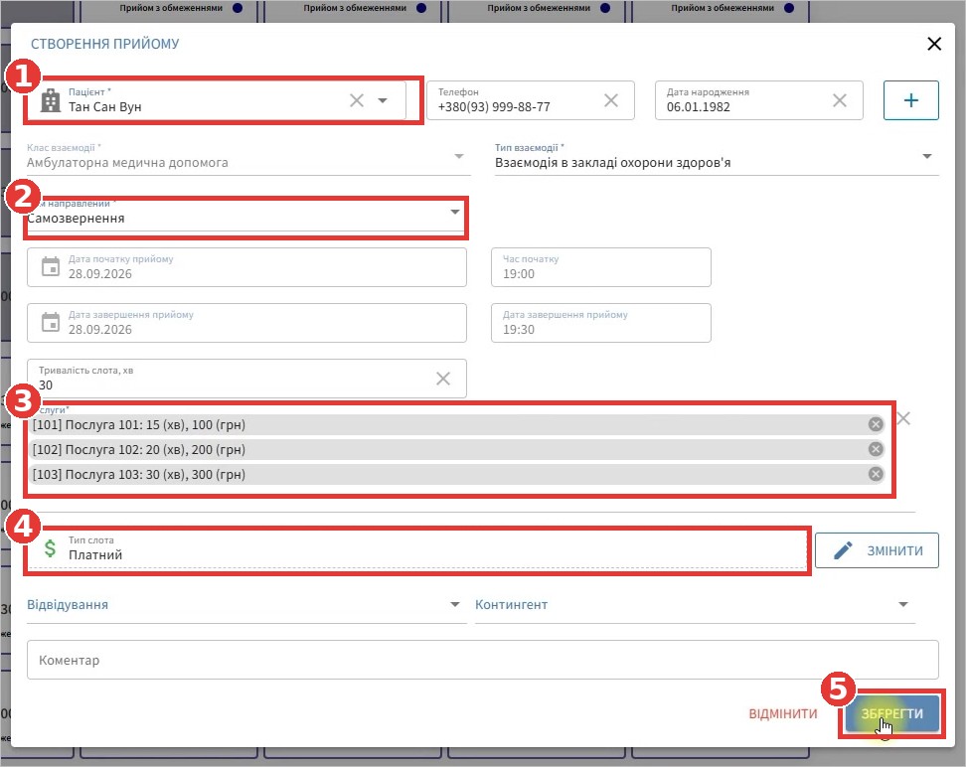Click the Дата початку прийому 28.09.2026 field

pos(246,267)
